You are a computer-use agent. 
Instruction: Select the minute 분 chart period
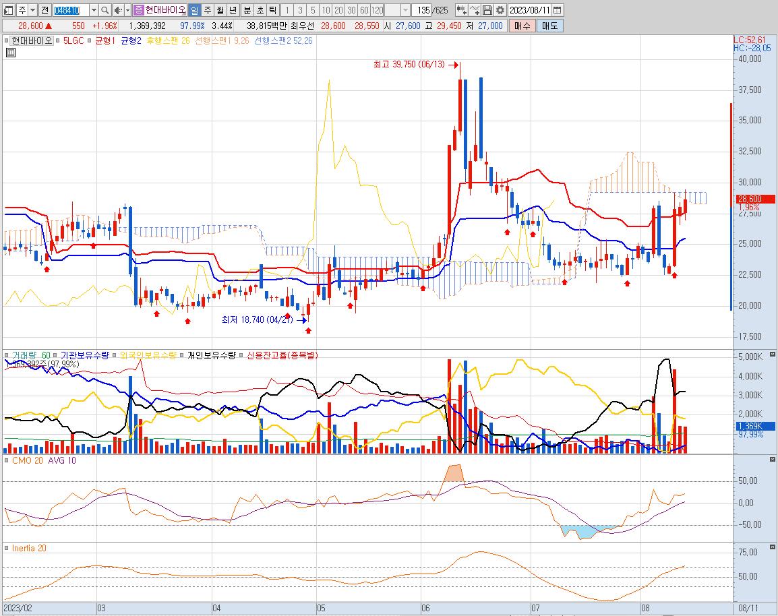(247, 10)
